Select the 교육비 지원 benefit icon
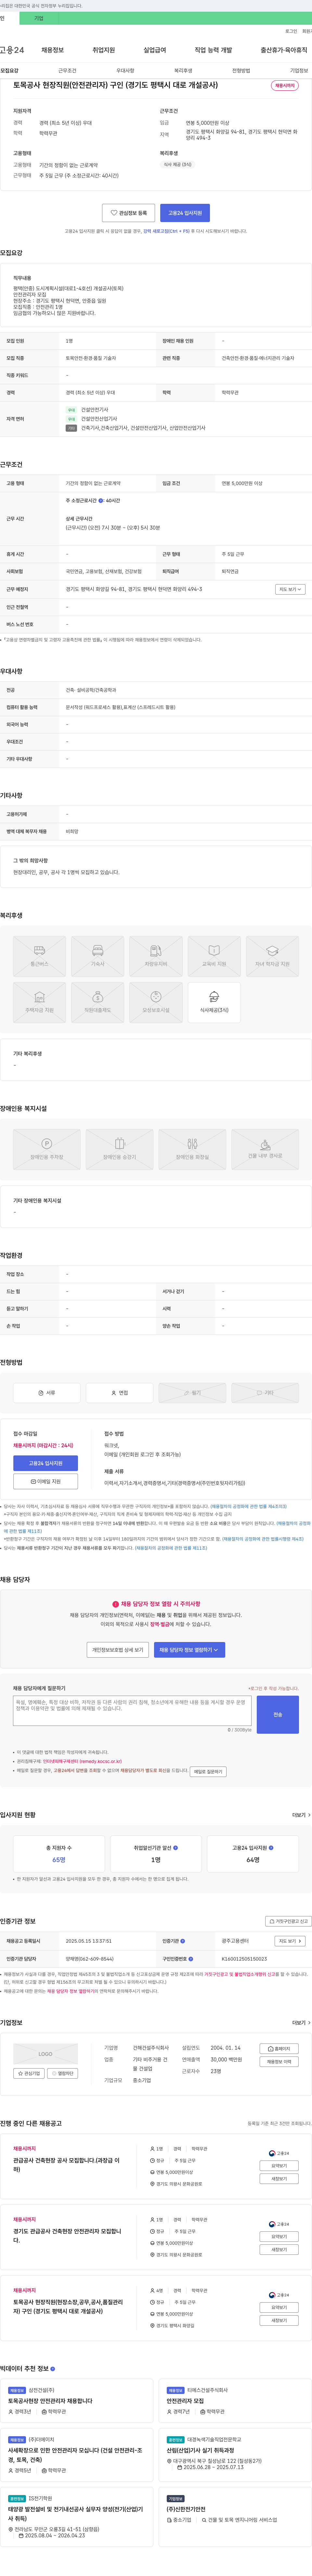 pyautogui.click(x=214, y=956)
